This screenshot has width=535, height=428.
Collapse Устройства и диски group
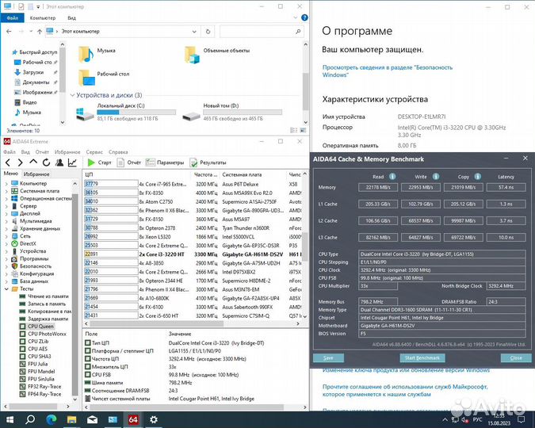(x=72, y=95)
